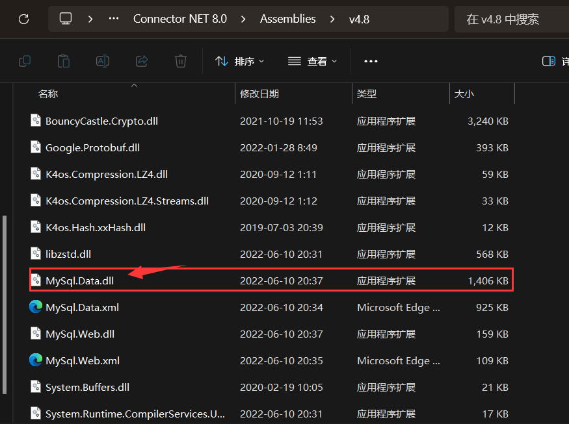
Task: Click the 2019-07-03 20:39 date cell
Action: [281, 227]
